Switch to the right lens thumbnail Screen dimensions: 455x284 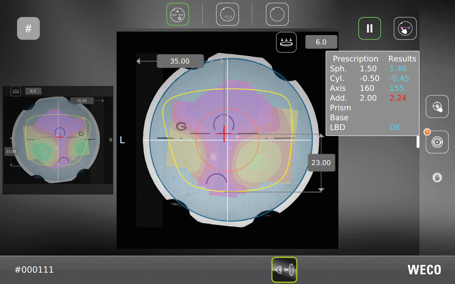tap(58, 140)
